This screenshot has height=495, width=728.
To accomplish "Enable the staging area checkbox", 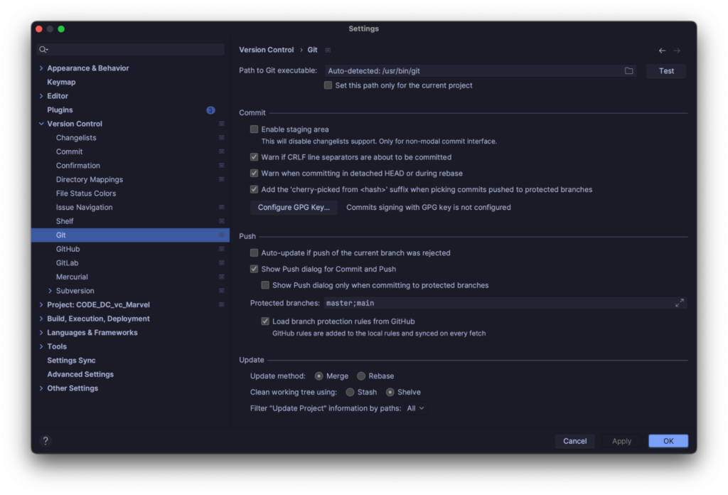I will (254, 129).
